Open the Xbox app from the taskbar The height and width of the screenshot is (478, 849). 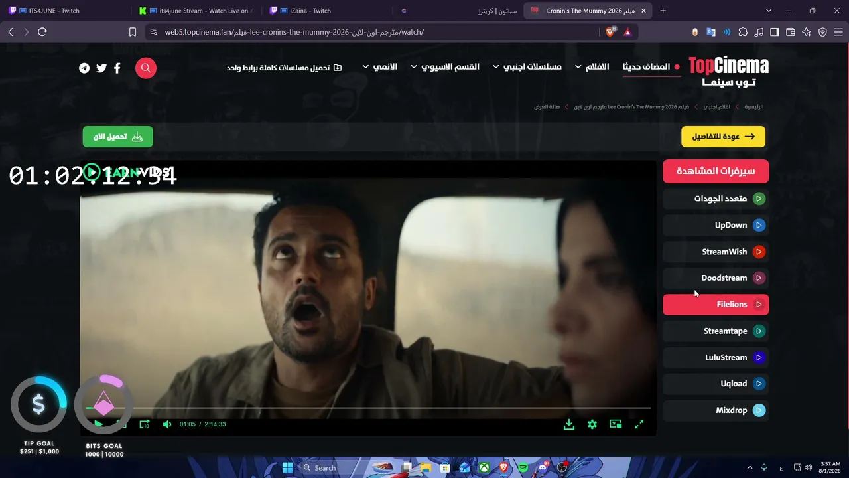pos(485,468)
